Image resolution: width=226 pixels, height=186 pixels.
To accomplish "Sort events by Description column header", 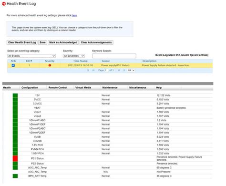I will 149,61.
